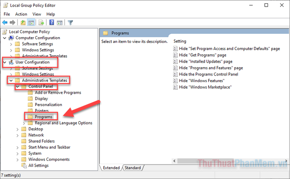290x179 pixels.
Task: Click the Display folder icon in tree
Action: tap(30, 99)
